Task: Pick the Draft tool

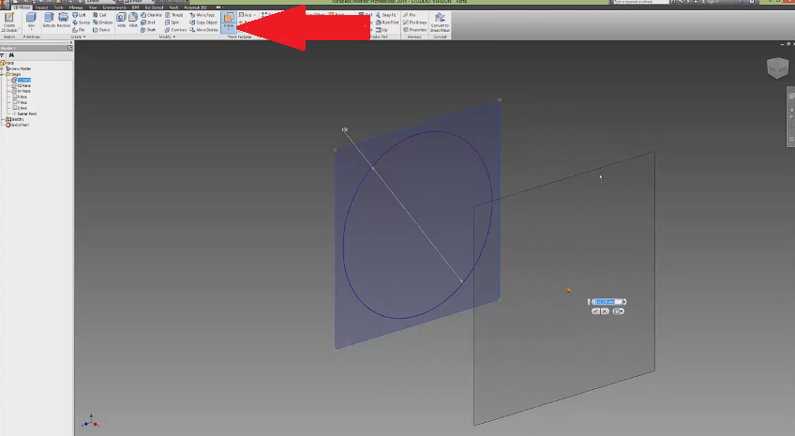Action: pyautogui.click(x=148, y=30)
